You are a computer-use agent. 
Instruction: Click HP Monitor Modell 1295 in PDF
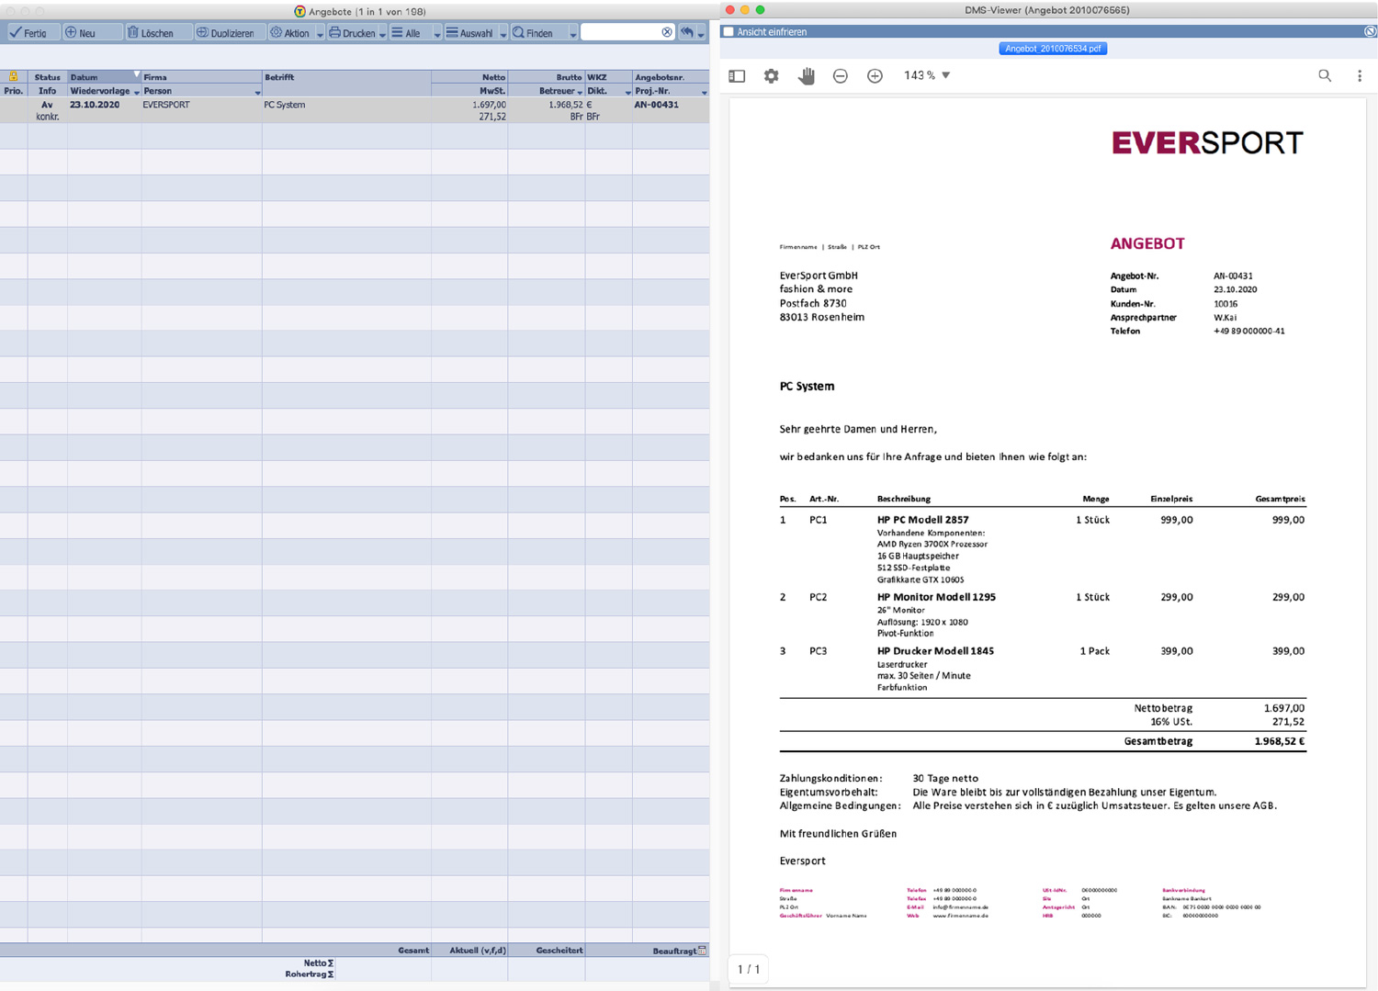tap(936, 597)
